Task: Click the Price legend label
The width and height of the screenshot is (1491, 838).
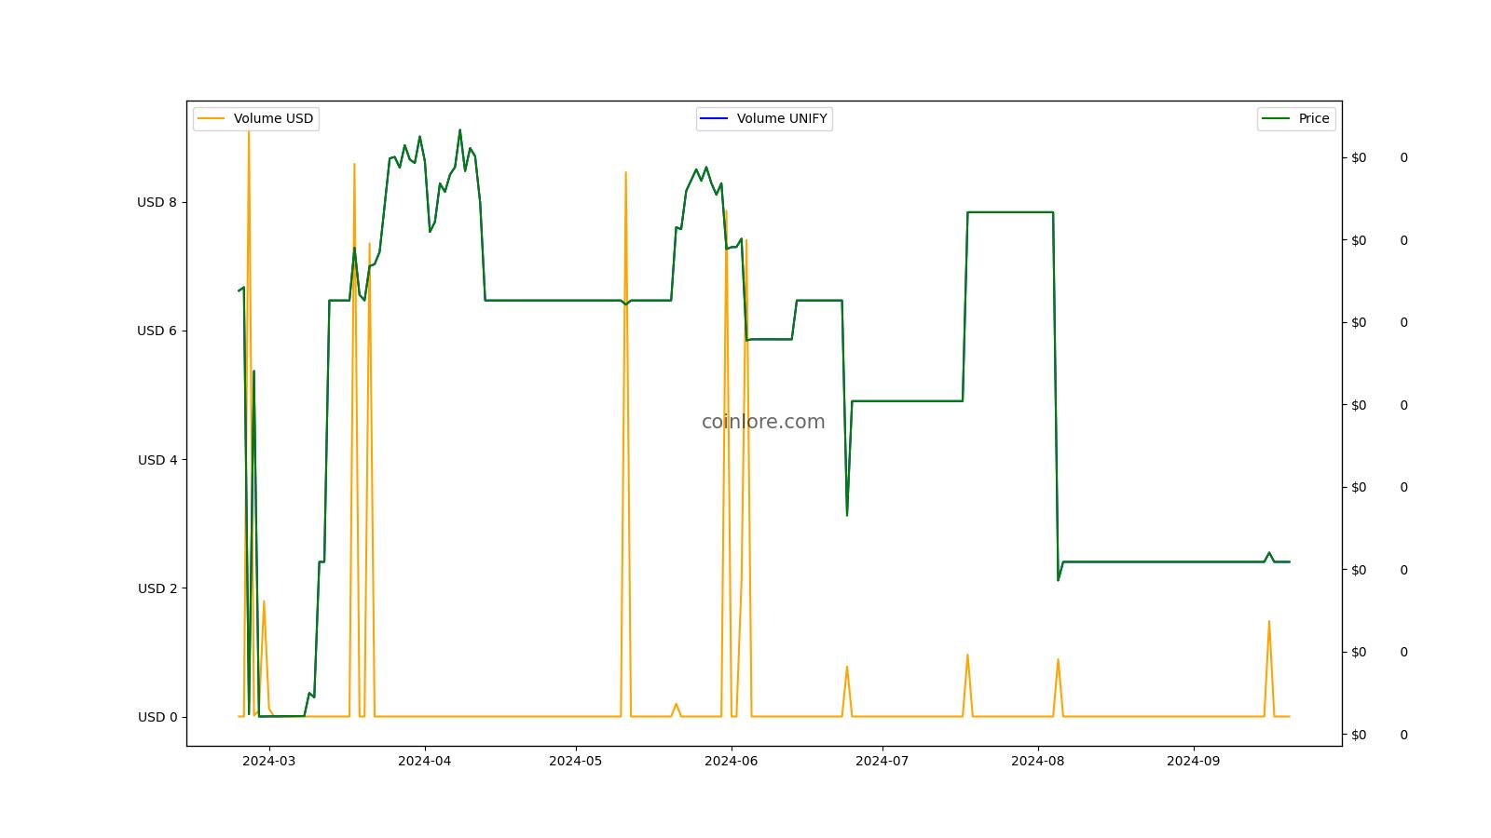Action: (x=1314, y=118)
